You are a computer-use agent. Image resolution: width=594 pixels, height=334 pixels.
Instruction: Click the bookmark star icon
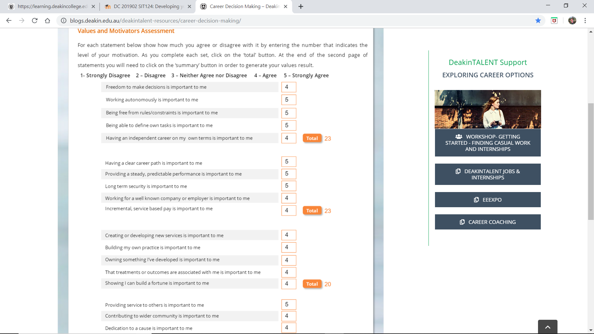coord(538,20)
